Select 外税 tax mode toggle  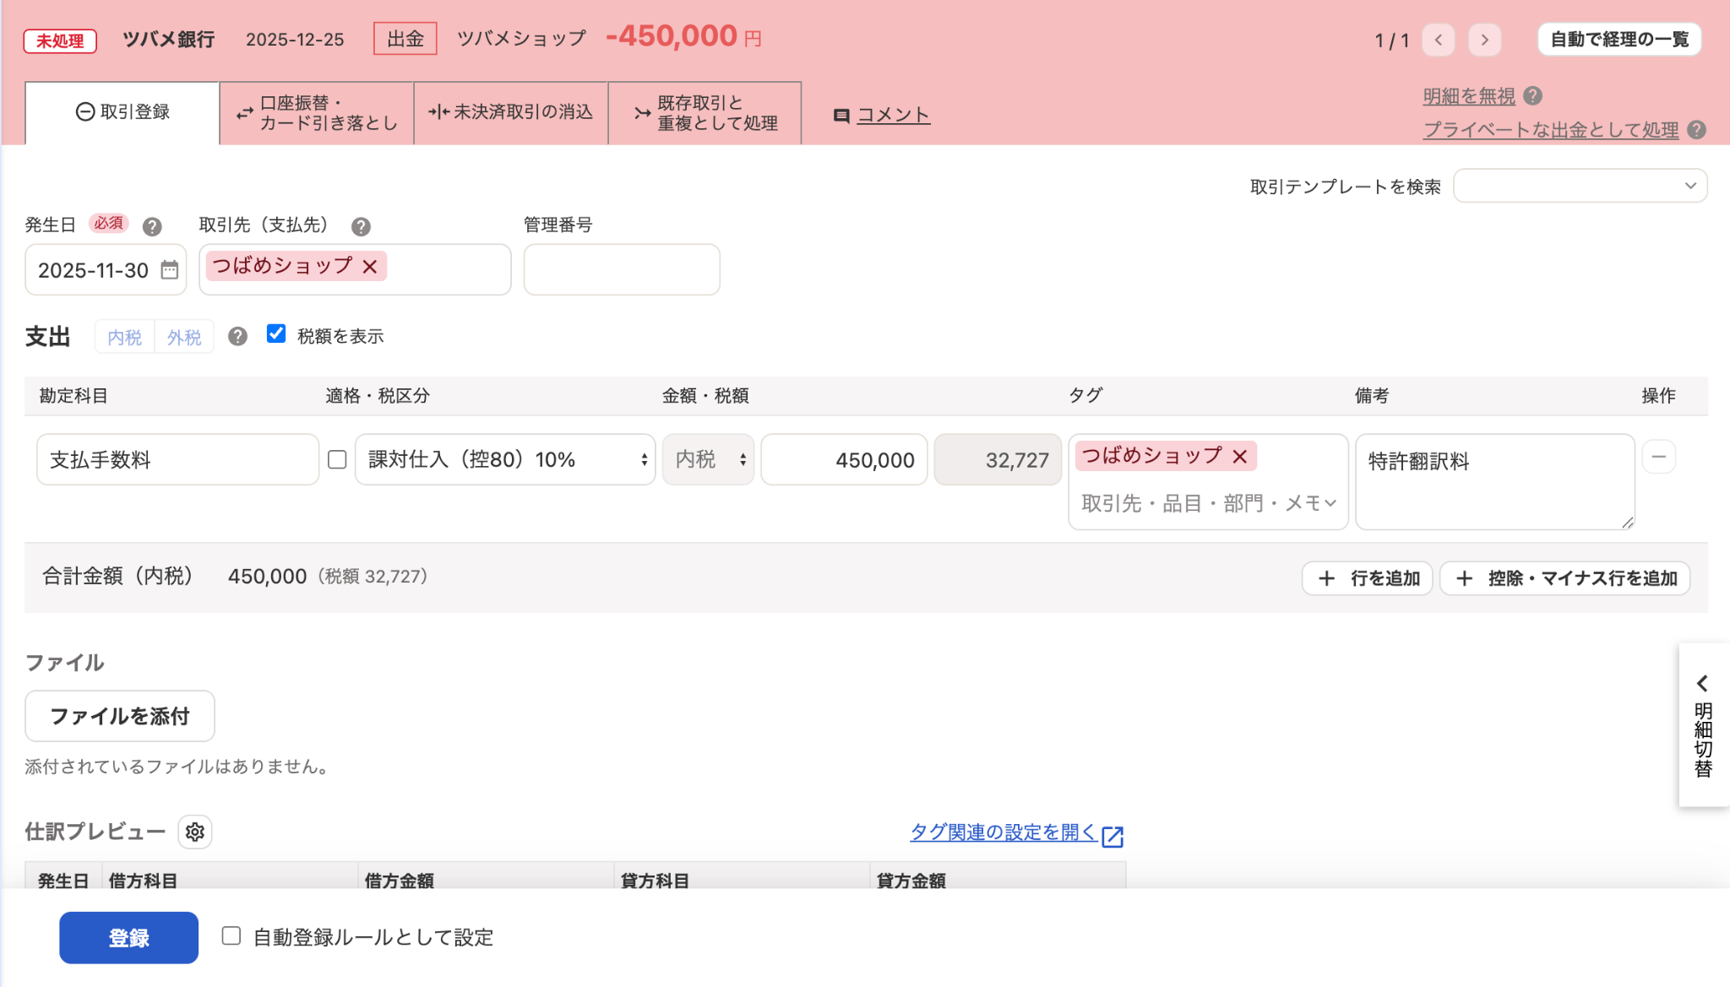click(x=184, y=337)
